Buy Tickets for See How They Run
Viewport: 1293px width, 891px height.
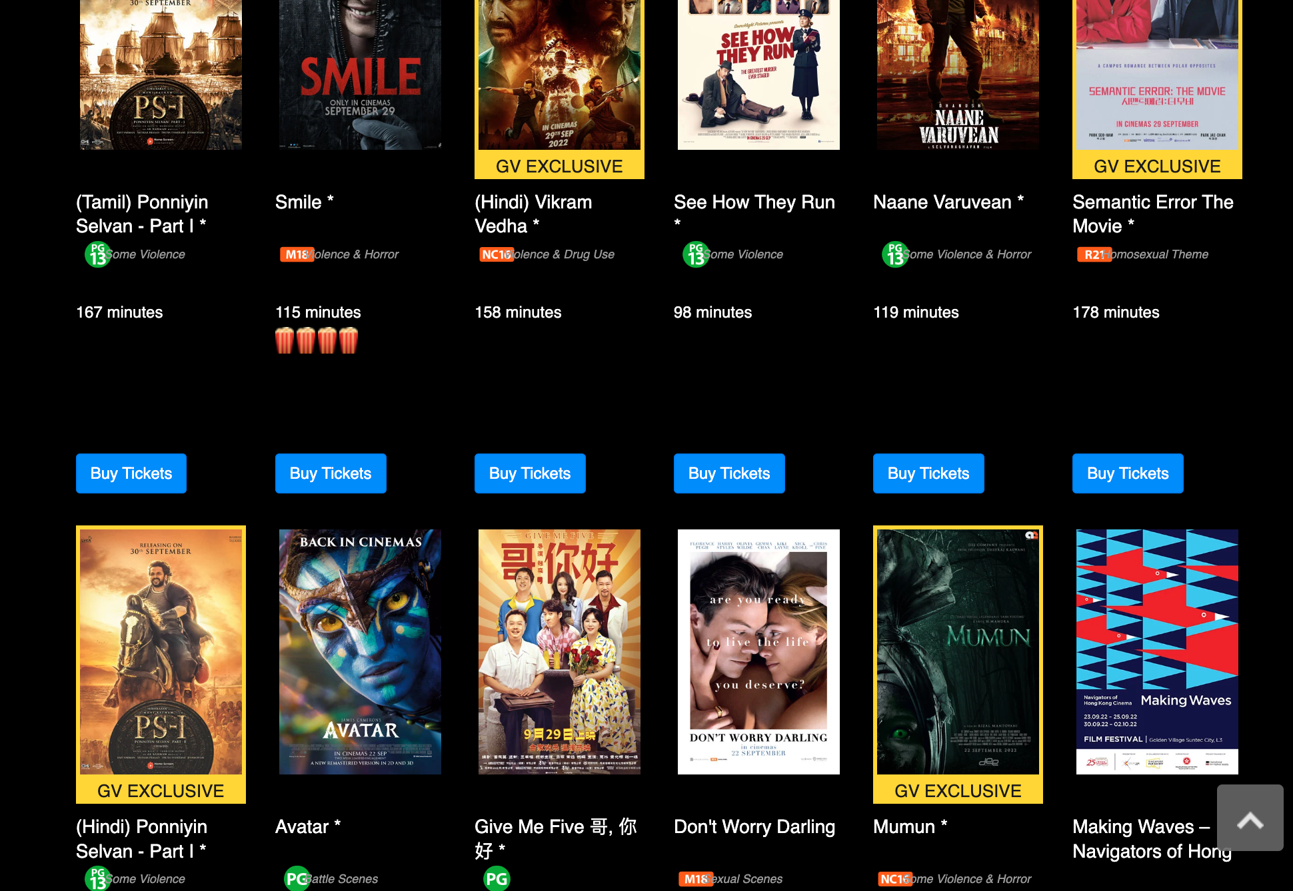(729, 473)
